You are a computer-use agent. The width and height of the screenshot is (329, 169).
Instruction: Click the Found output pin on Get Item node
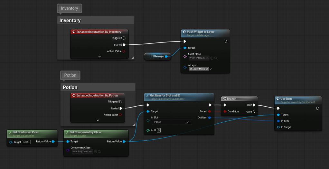pos(209,111)
